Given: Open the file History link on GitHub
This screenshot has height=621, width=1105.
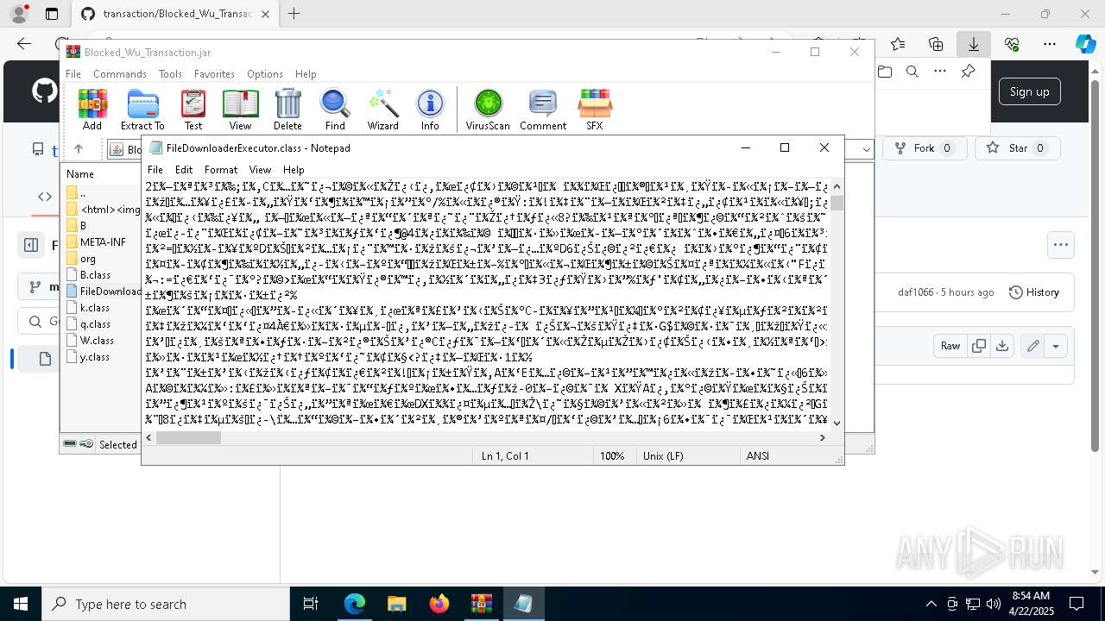Looking at the screenshot, I should pyautogui.click(x=1034, y=292).
